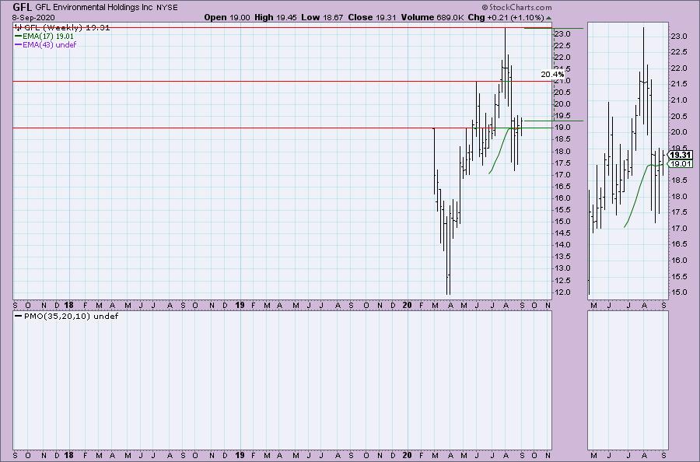Click the 20.4% annotation label

click(x=552, y=75)
